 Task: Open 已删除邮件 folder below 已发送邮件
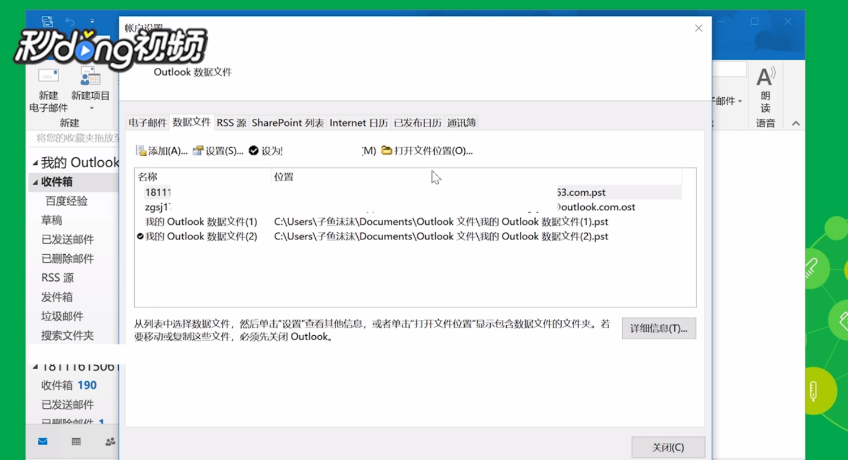(67, 258)
